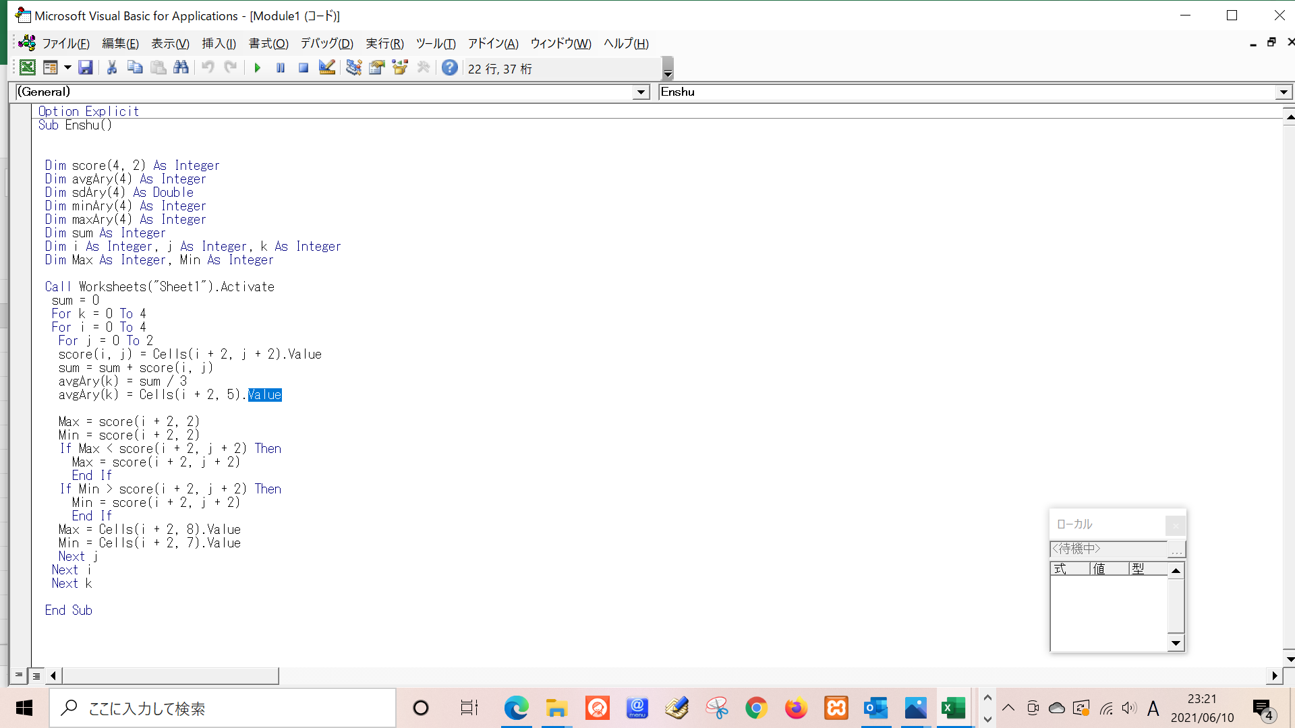Click the Undo arrow icon
The height and width of the screenshot is (728, 1295).
(x=208, y=67)
